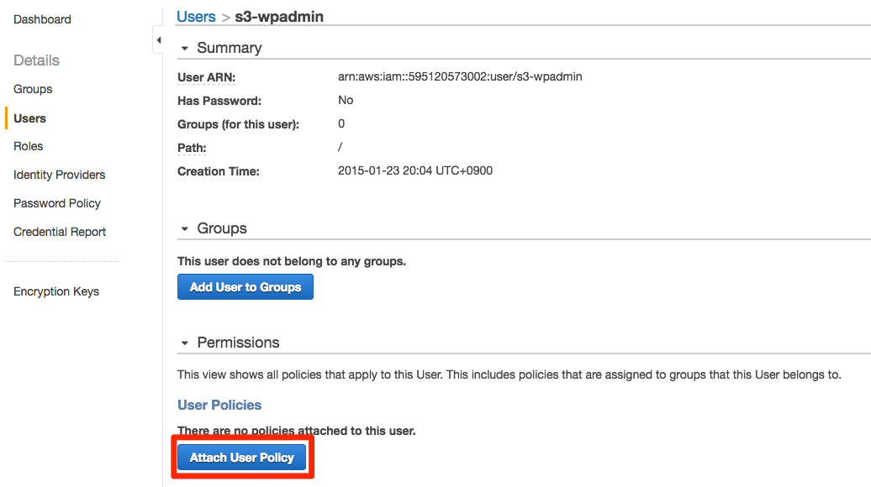Open Credential Report page

[60, 232]
